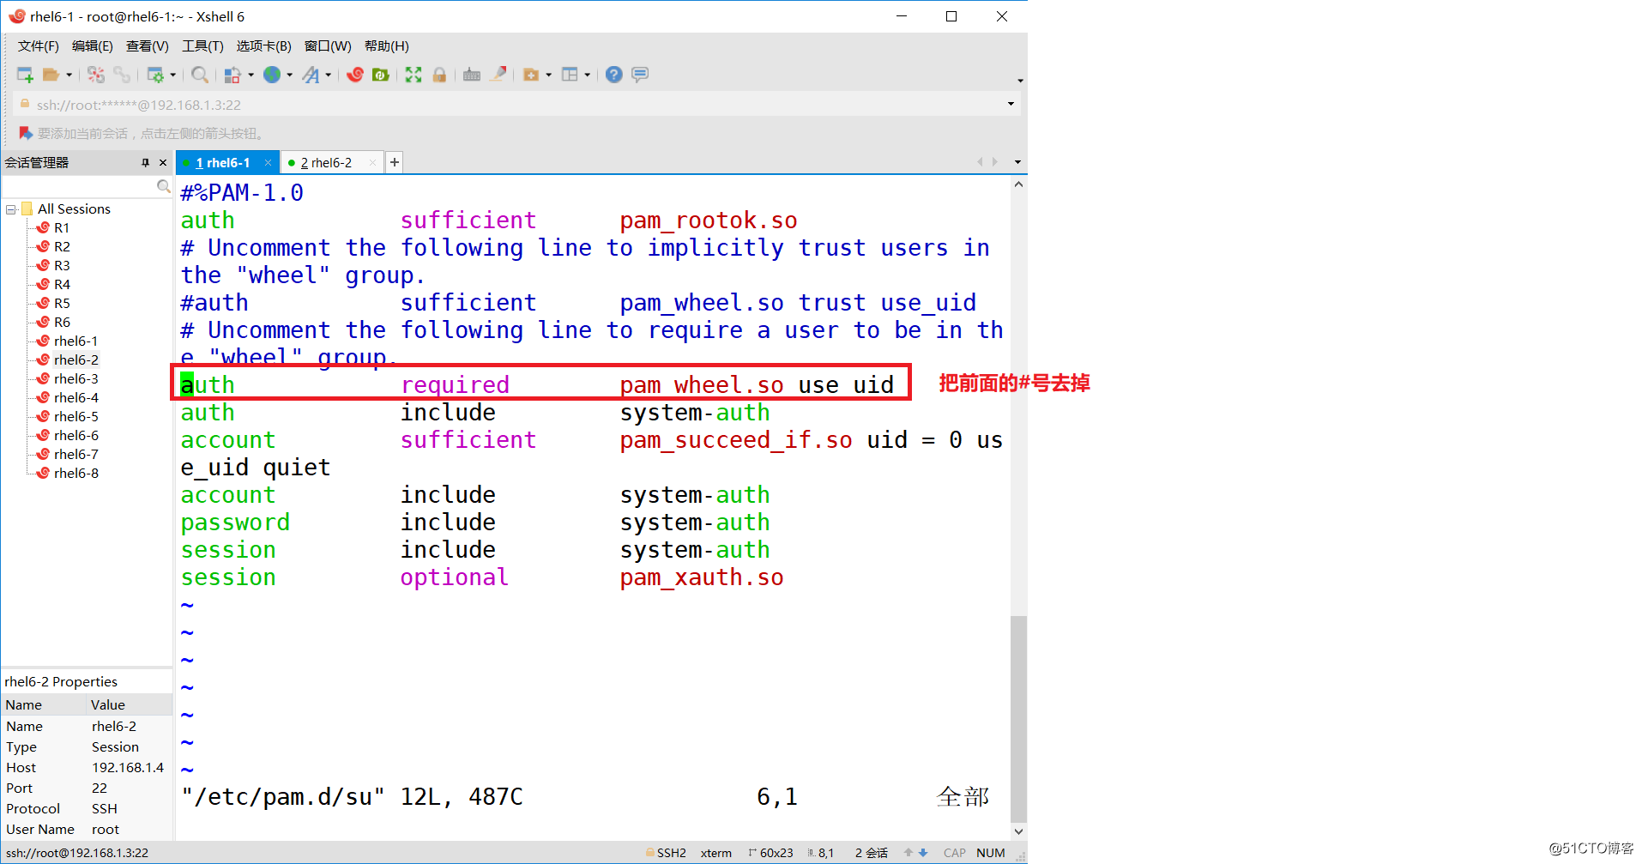This screenshot has height=864, width=1642.
Task: Click the terminal scrollbar down arrow
Action: [1018, 831]
